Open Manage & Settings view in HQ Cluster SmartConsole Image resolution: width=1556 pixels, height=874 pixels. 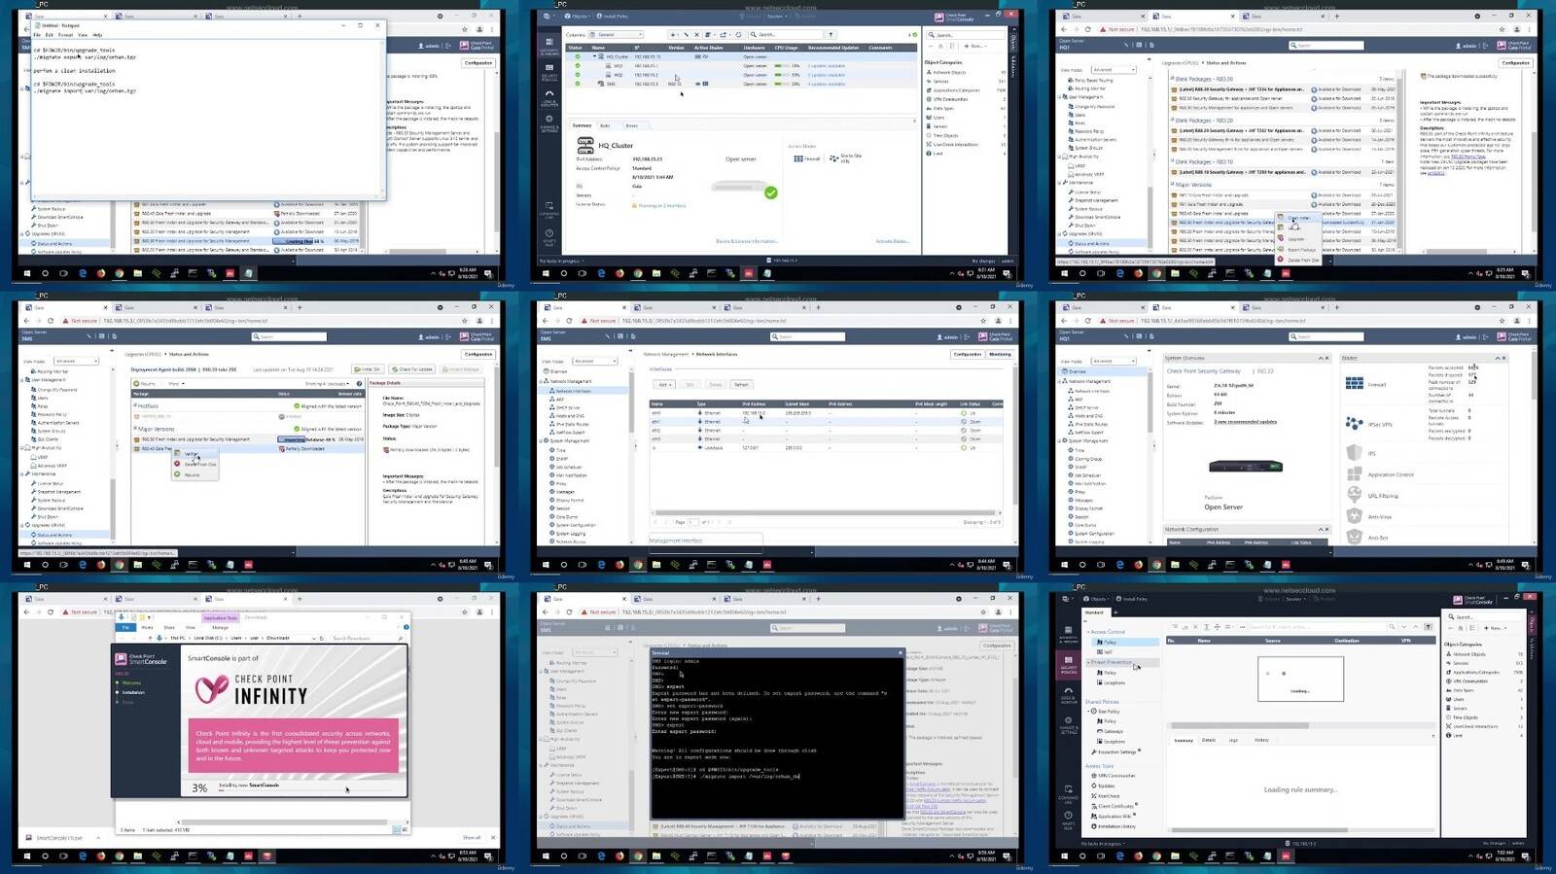[548, 122]
